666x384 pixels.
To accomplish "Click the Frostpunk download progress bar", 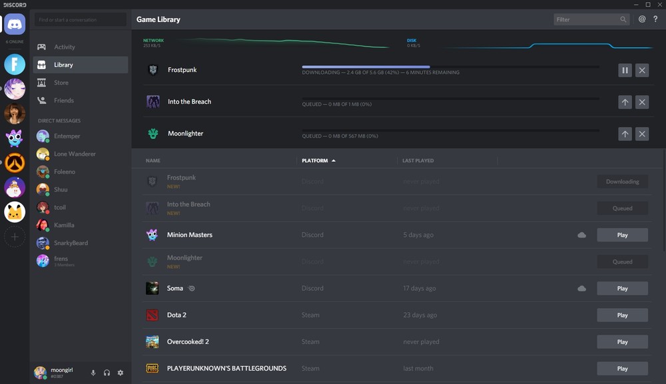I will (451, 67).
